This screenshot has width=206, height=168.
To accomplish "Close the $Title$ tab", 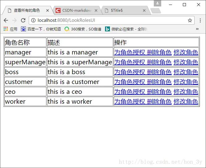I will 144,10.
